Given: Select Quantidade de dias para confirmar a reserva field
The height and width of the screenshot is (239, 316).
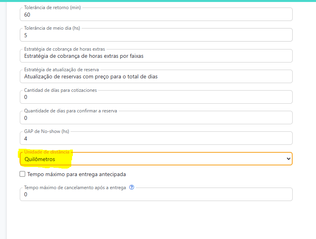Looking at the screenshot, I should tap(156, 118).
